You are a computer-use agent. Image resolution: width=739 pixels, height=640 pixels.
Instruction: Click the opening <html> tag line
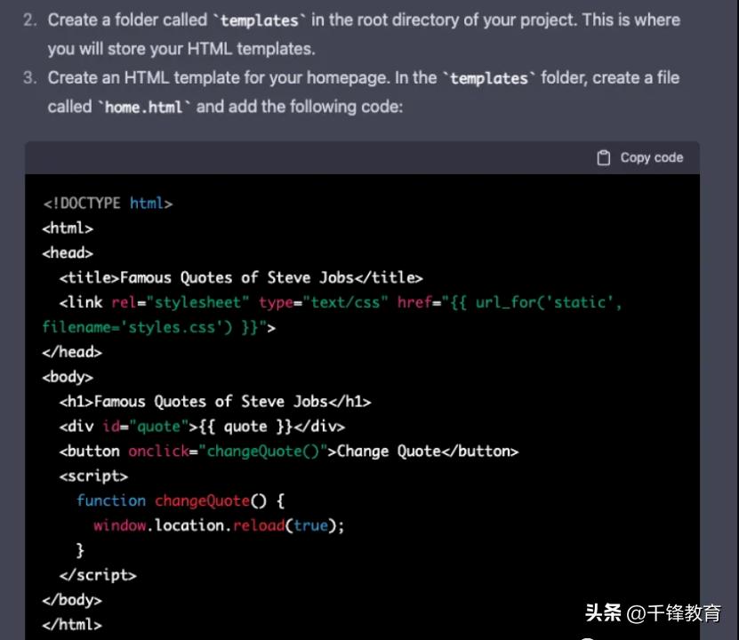(68, 228)
